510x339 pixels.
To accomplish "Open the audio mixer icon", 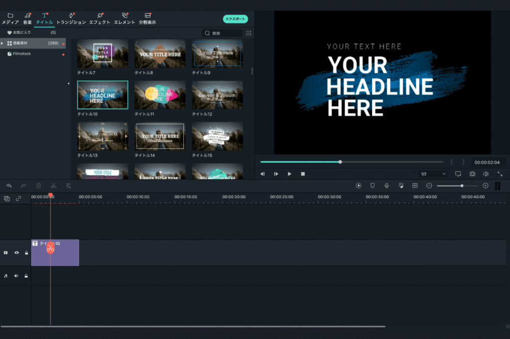I will (x=401, y=186).
